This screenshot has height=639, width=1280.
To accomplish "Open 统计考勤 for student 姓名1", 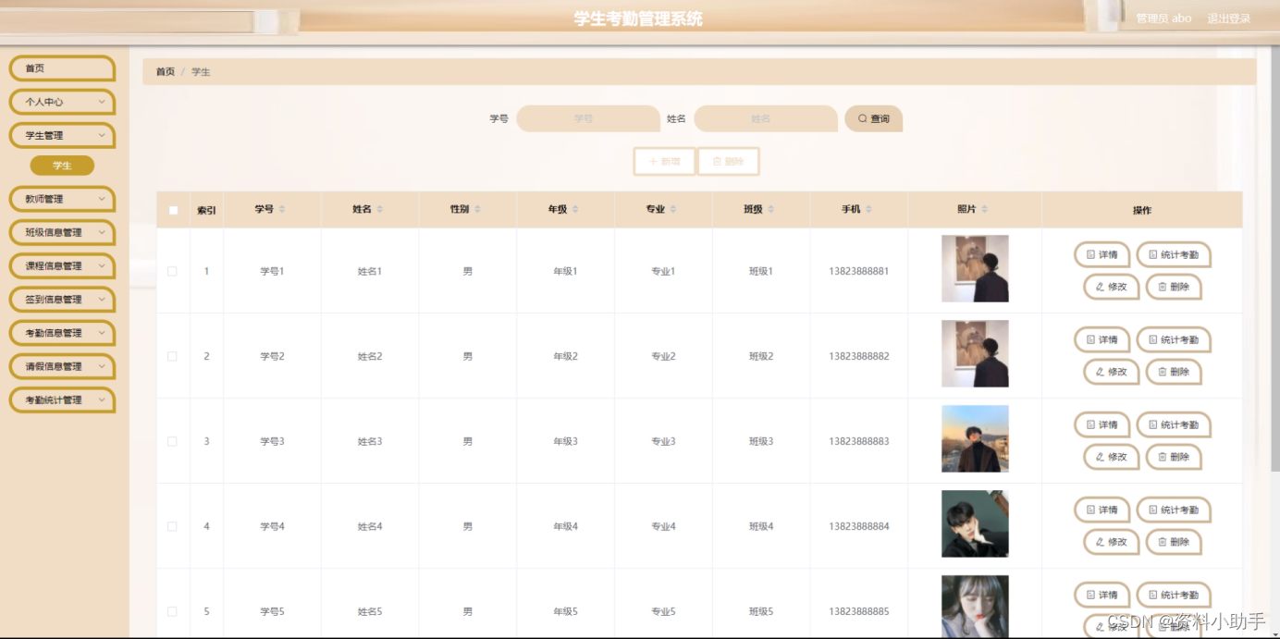I will click(x=1174, y=254).
